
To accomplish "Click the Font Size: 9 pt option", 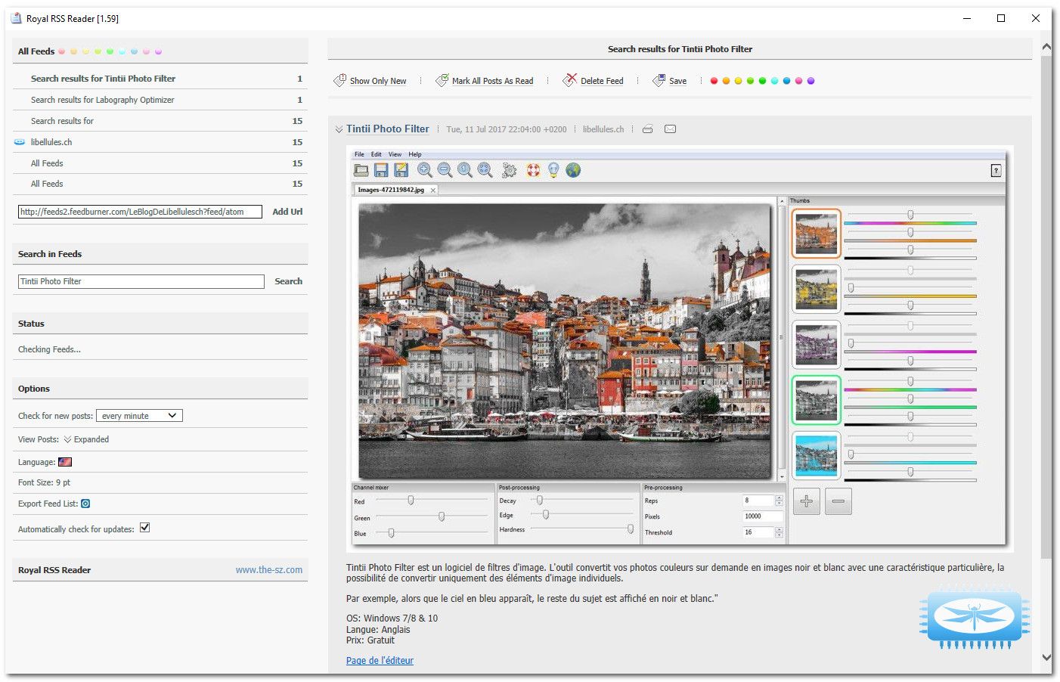I will tap(44, 482).
